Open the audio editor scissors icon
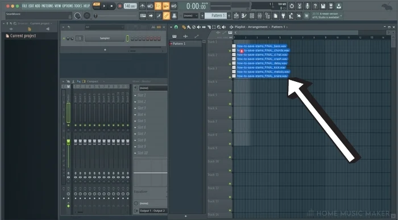Screen dimensions: 398x220 [300, 6]
